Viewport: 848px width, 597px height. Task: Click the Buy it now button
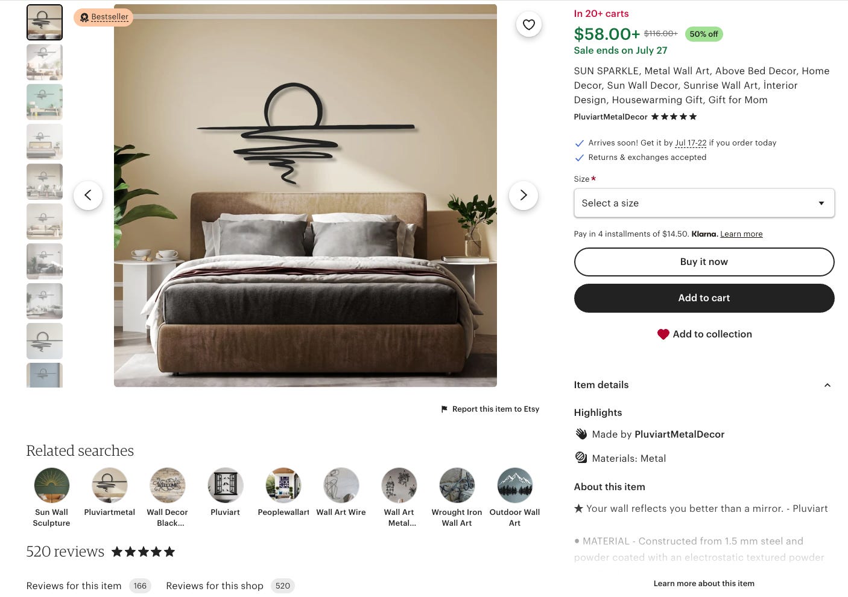coord(704,262)
